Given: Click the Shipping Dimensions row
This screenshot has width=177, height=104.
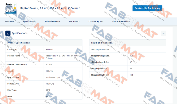Looking at the screenshot, I should coord(128,49).
